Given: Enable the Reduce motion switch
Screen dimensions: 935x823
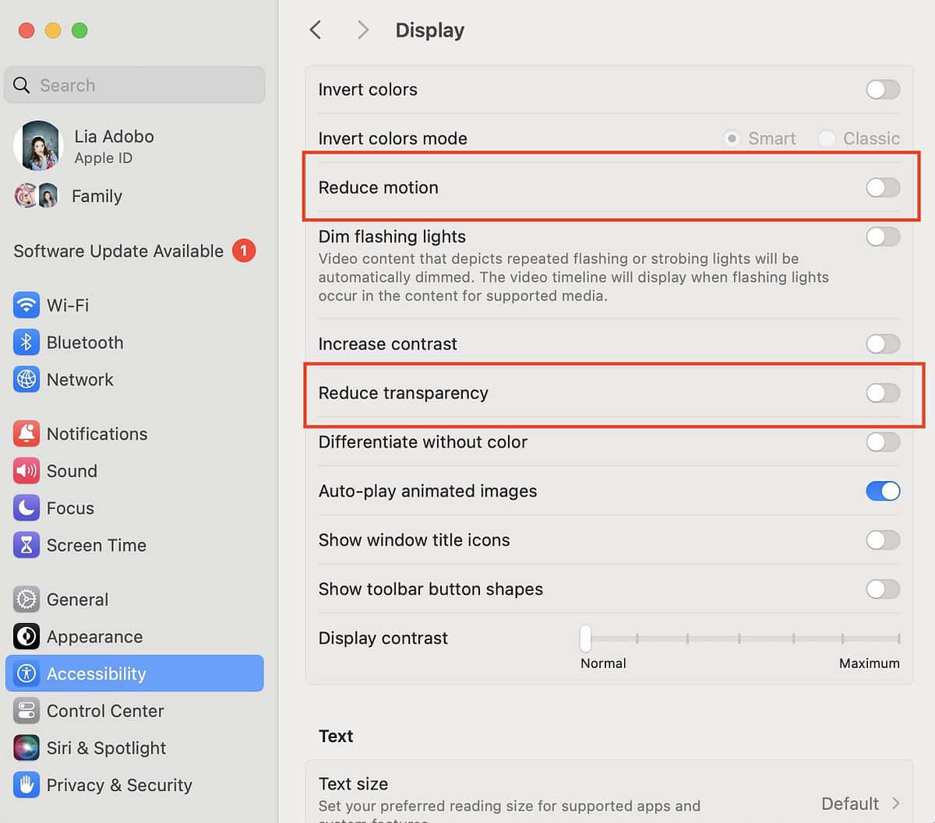Looking at the screenshot, I should [x=882, y=188].
